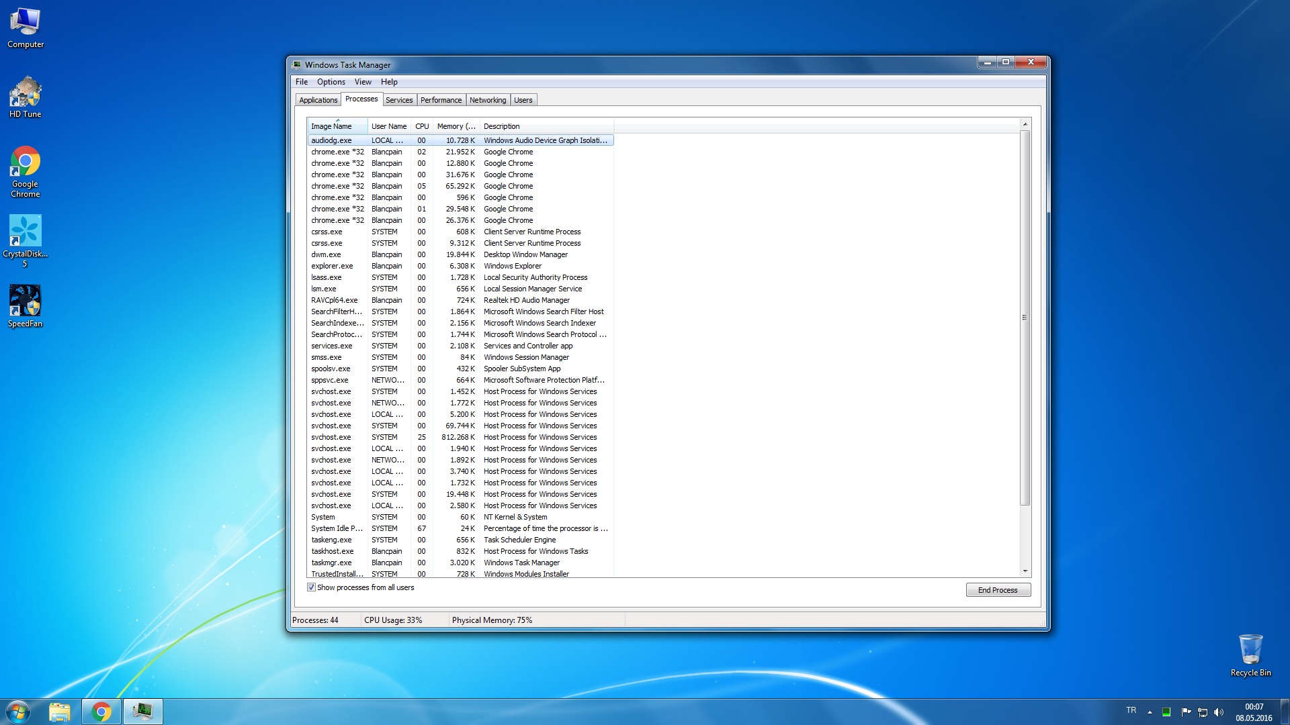The height and width of the screenshot is (725, 1290).
Task: Switch to the Applications tab
Action: pyautogui.click(x=318, y=100)
